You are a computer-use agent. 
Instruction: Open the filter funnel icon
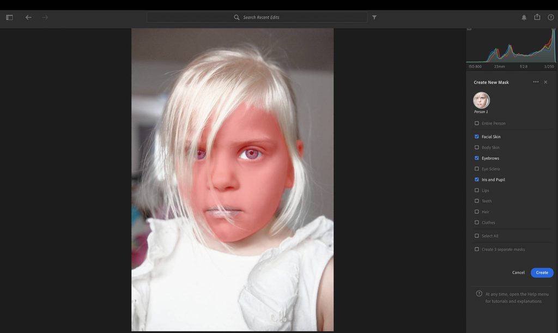tap(374, 17)
